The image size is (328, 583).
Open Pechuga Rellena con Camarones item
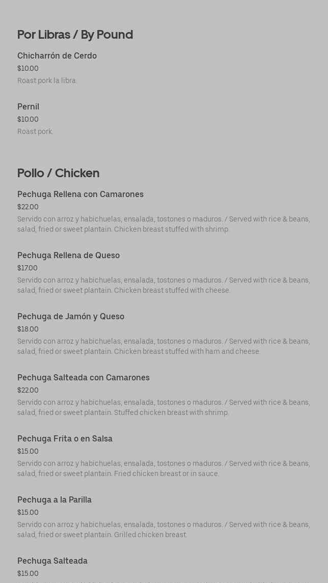[80, 195]
